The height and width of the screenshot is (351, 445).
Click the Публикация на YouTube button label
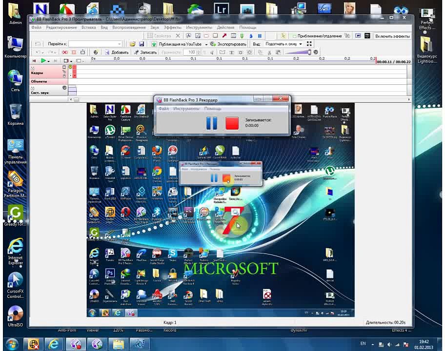click(180, 44)
